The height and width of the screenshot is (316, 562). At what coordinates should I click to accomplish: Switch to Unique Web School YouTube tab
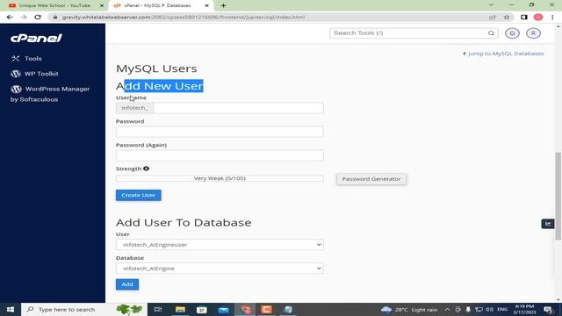(x=54, y=5)
